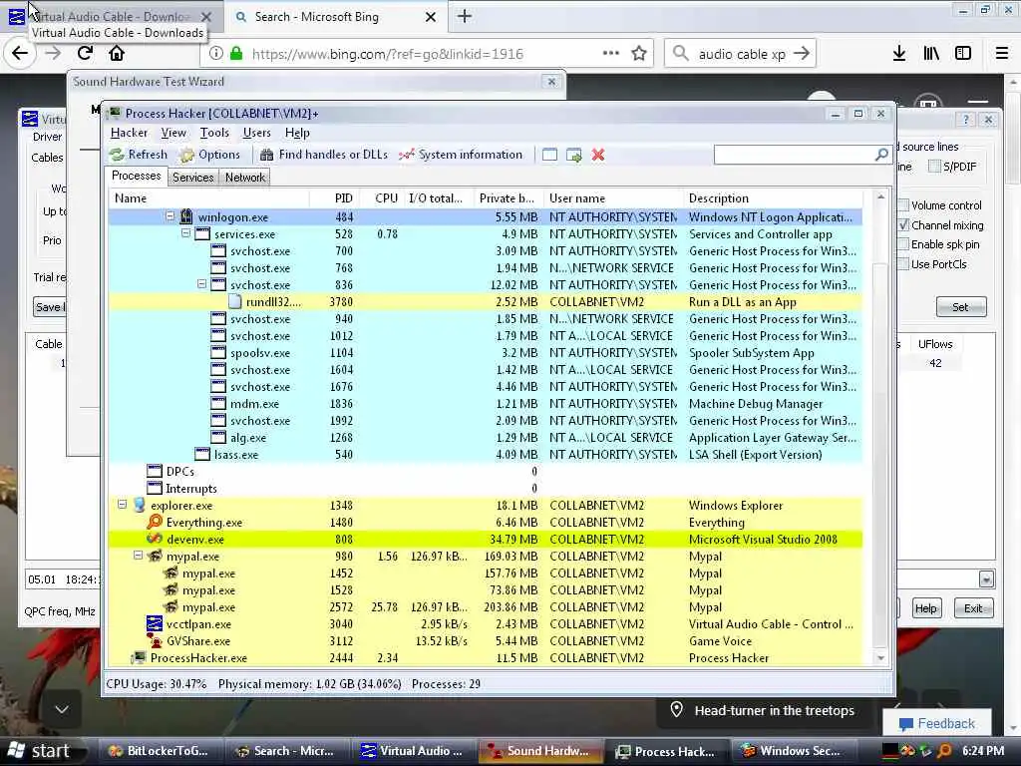Go to the browser home page
Image resolution: width=1021 pixels, height=766 pixels.
(117, 54)
